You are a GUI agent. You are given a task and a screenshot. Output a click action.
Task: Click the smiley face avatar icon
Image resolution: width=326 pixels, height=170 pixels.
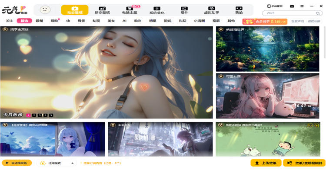pos(45,10)
